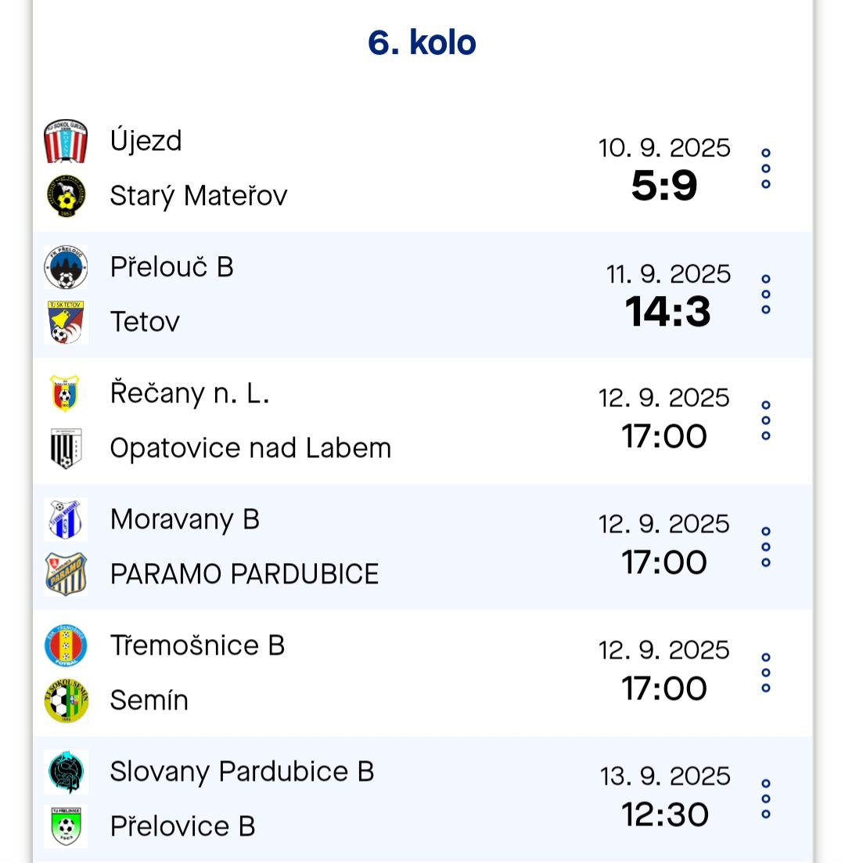Select the Moravany B team name
Image resolution: width=845 pixels, height=863 pixels.
click(x=185, y=520)
